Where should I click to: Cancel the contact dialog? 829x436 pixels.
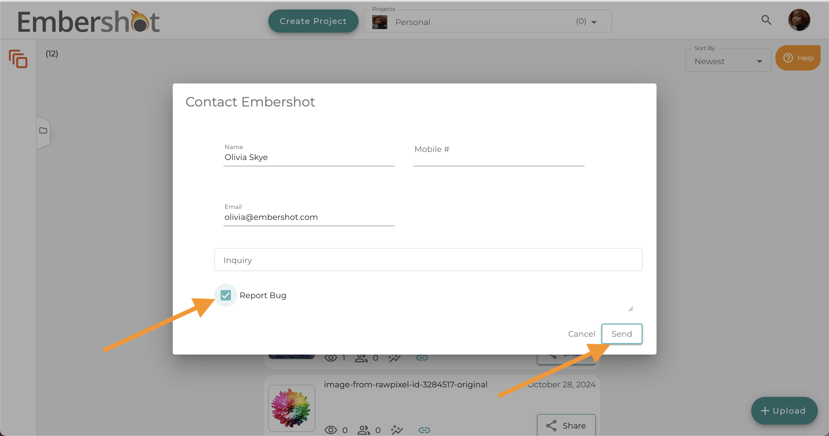point(581,334)
